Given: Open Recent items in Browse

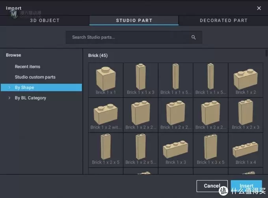Looking at the screenshot, I should click(x=28, y=67).
